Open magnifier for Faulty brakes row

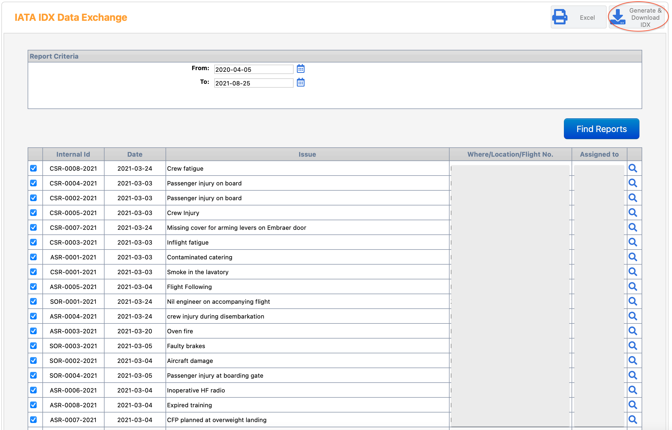pyautogui.click(x=633, y=346)
